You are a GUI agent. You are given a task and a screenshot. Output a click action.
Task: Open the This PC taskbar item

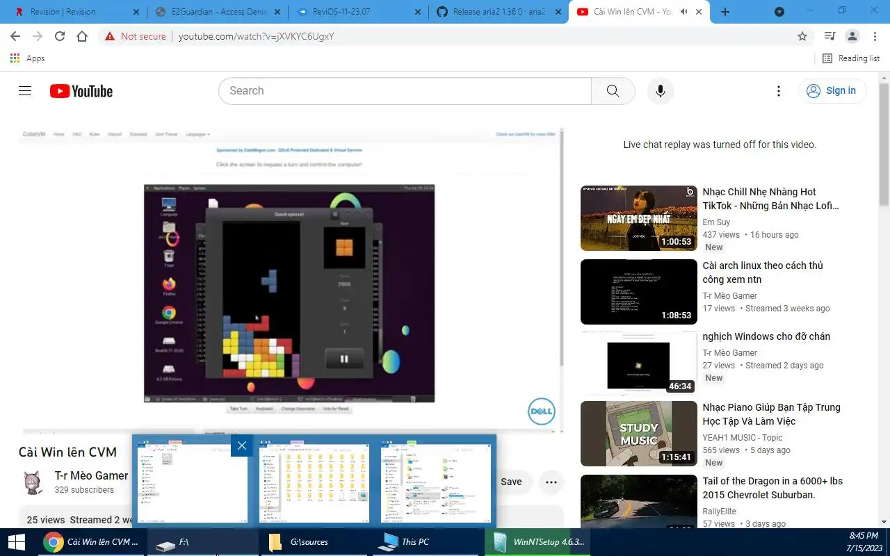click(427, 542)
